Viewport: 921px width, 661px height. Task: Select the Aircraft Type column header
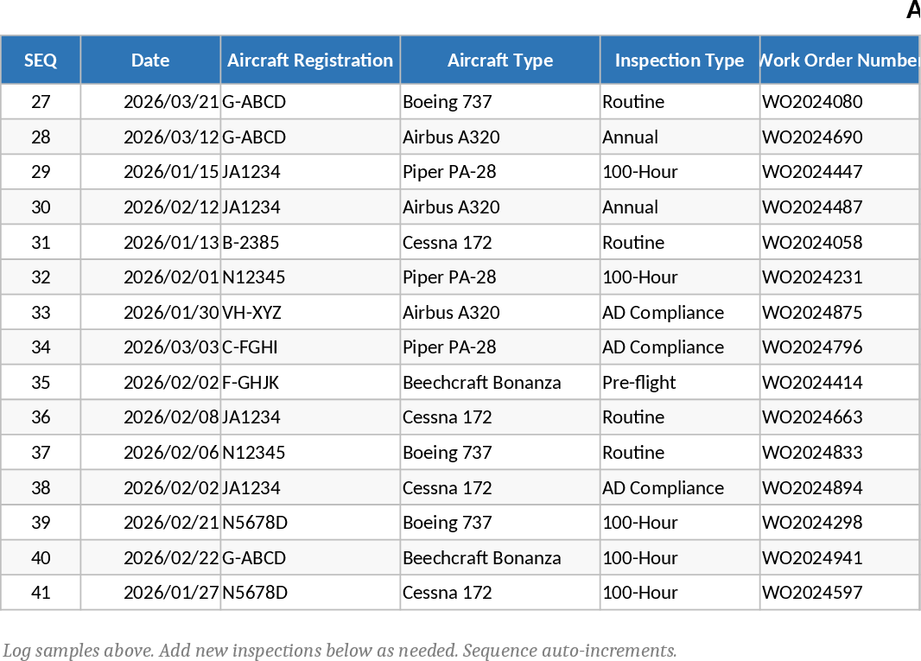tap(499, 60)
